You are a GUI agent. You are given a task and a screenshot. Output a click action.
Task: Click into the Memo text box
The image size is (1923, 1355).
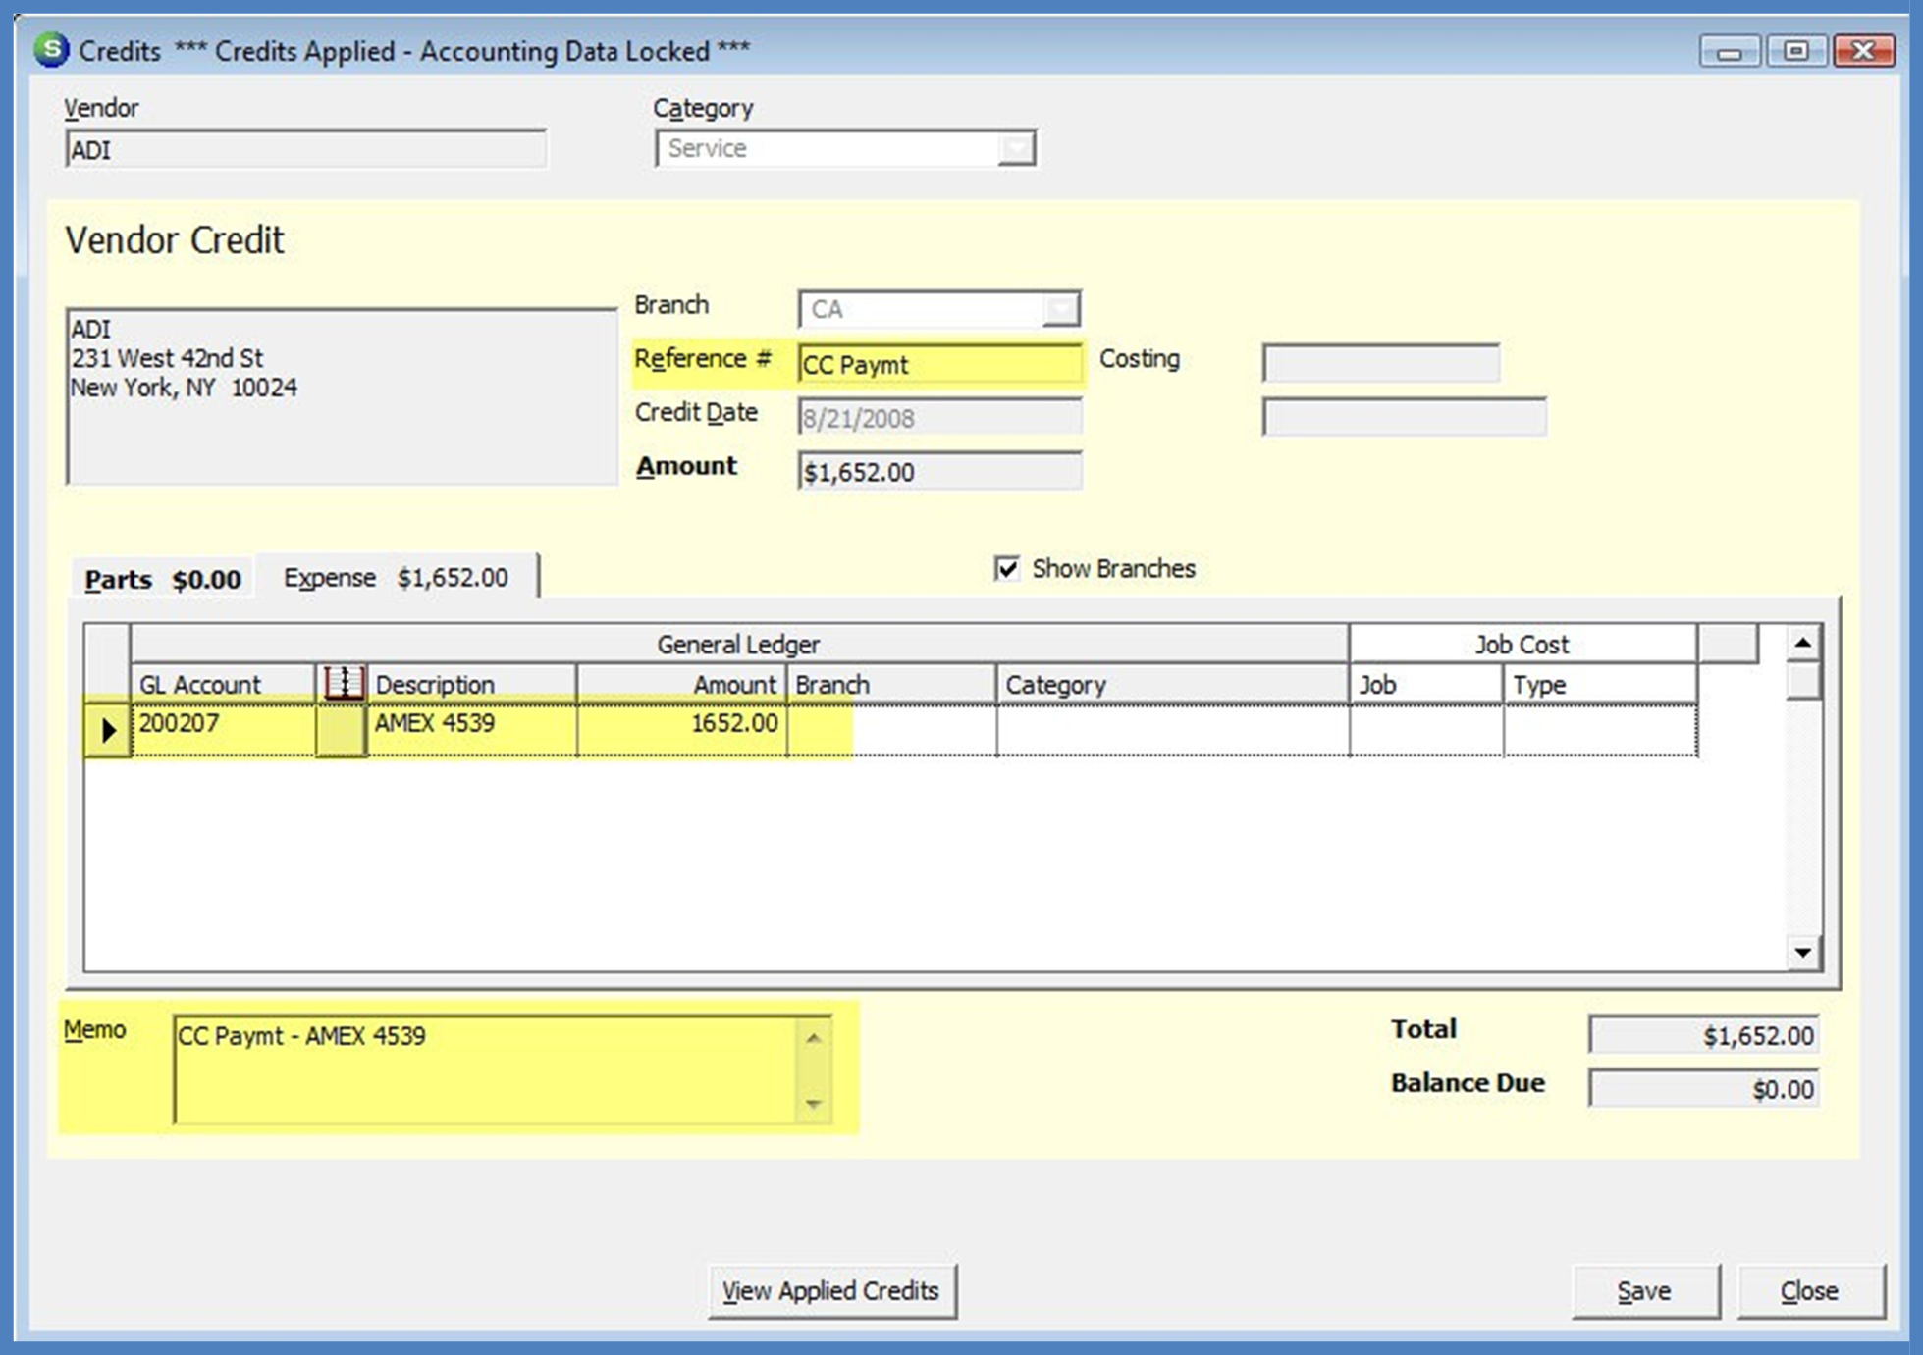coord(486,1069)
